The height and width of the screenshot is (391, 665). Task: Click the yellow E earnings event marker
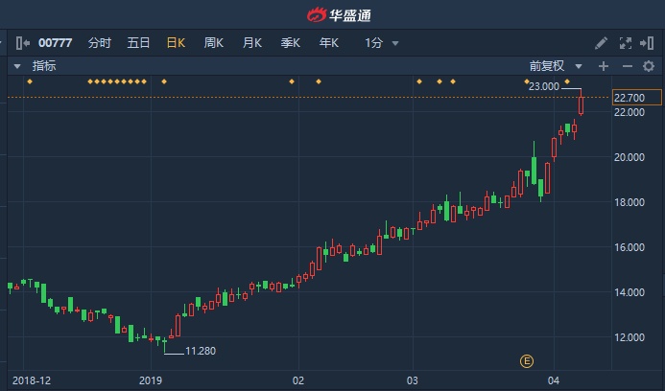pos(526,361)
